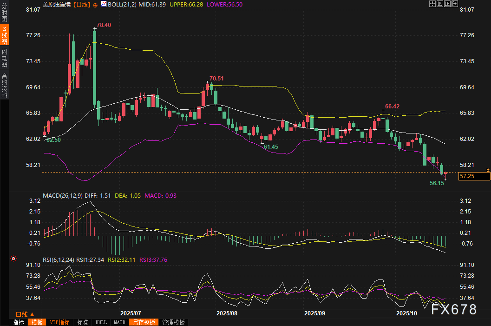This screenshot has width=491, height=326.
Task: Click the 2025/10 date axis label
Action: tap(406, 313)
